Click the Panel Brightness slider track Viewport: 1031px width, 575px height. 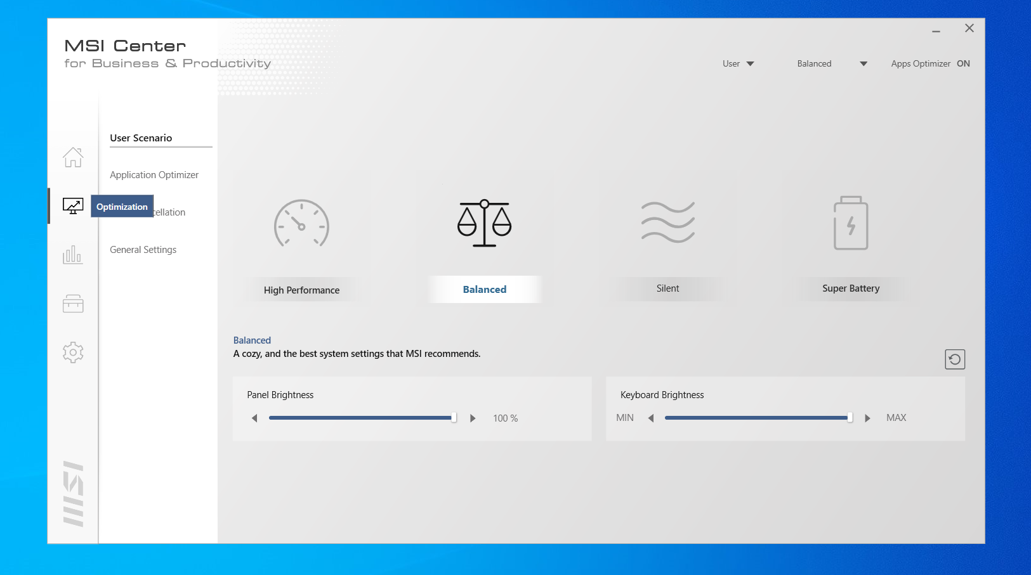[x=363, y=418]
